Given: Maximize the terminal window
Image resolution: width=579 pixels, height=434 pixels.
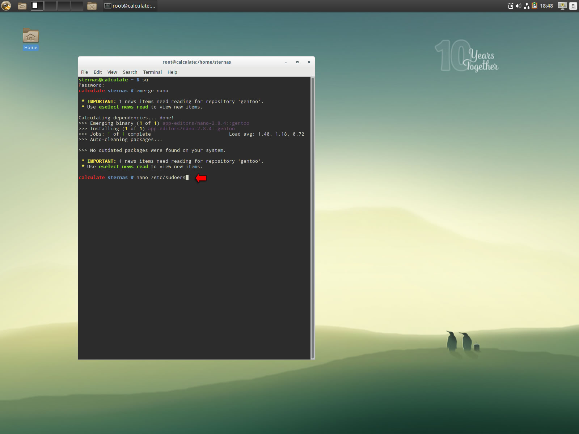Looking at the screenshot, I should point(297,62).
